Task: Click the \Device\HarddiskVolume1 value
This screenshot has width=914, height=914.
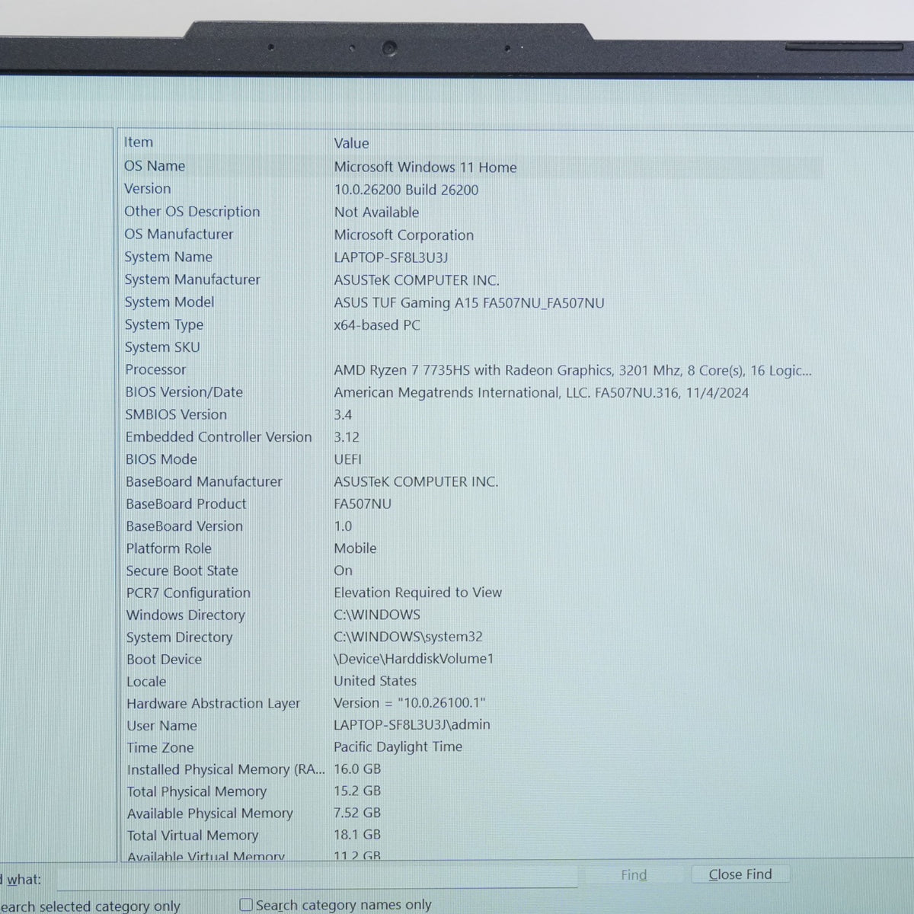Action: click(414, 659)
